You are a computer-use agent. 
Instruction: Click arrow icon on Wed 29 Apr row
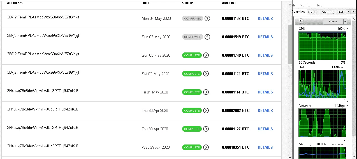click(x=206, y=147)
